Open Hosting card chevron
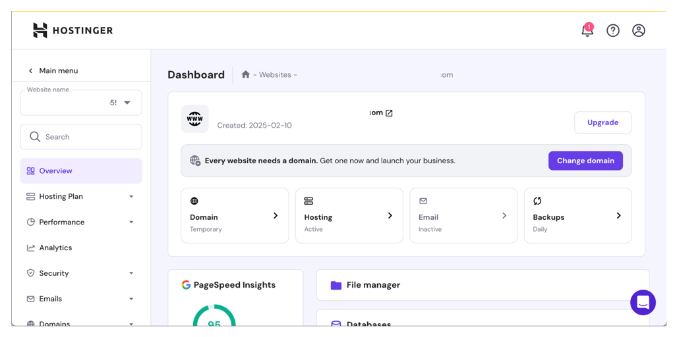675x337 pixels. (390, 215)
